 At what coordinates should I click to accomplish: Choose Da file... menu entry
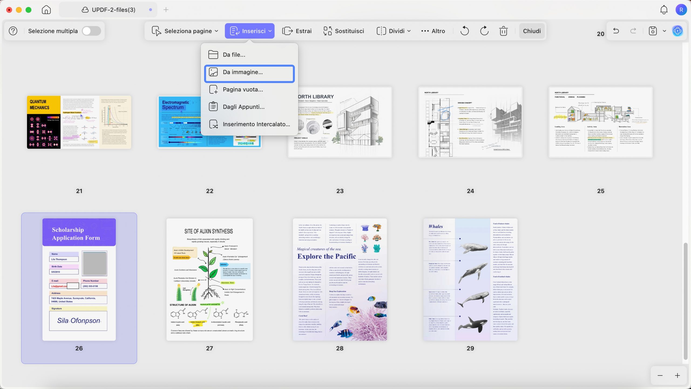click(249, 55)
